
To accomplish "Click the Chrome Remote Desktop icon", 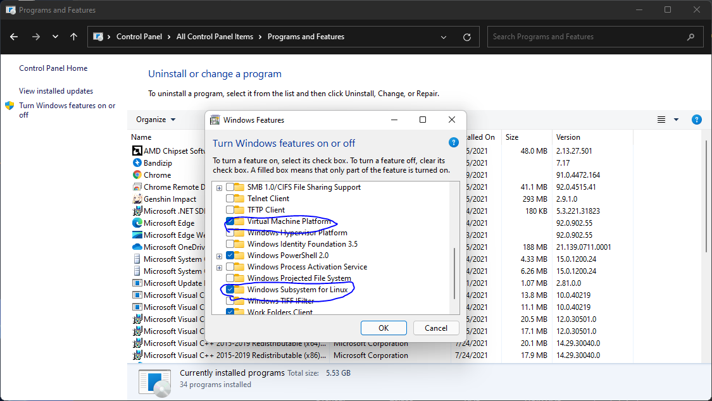I will tap(137, 187).
